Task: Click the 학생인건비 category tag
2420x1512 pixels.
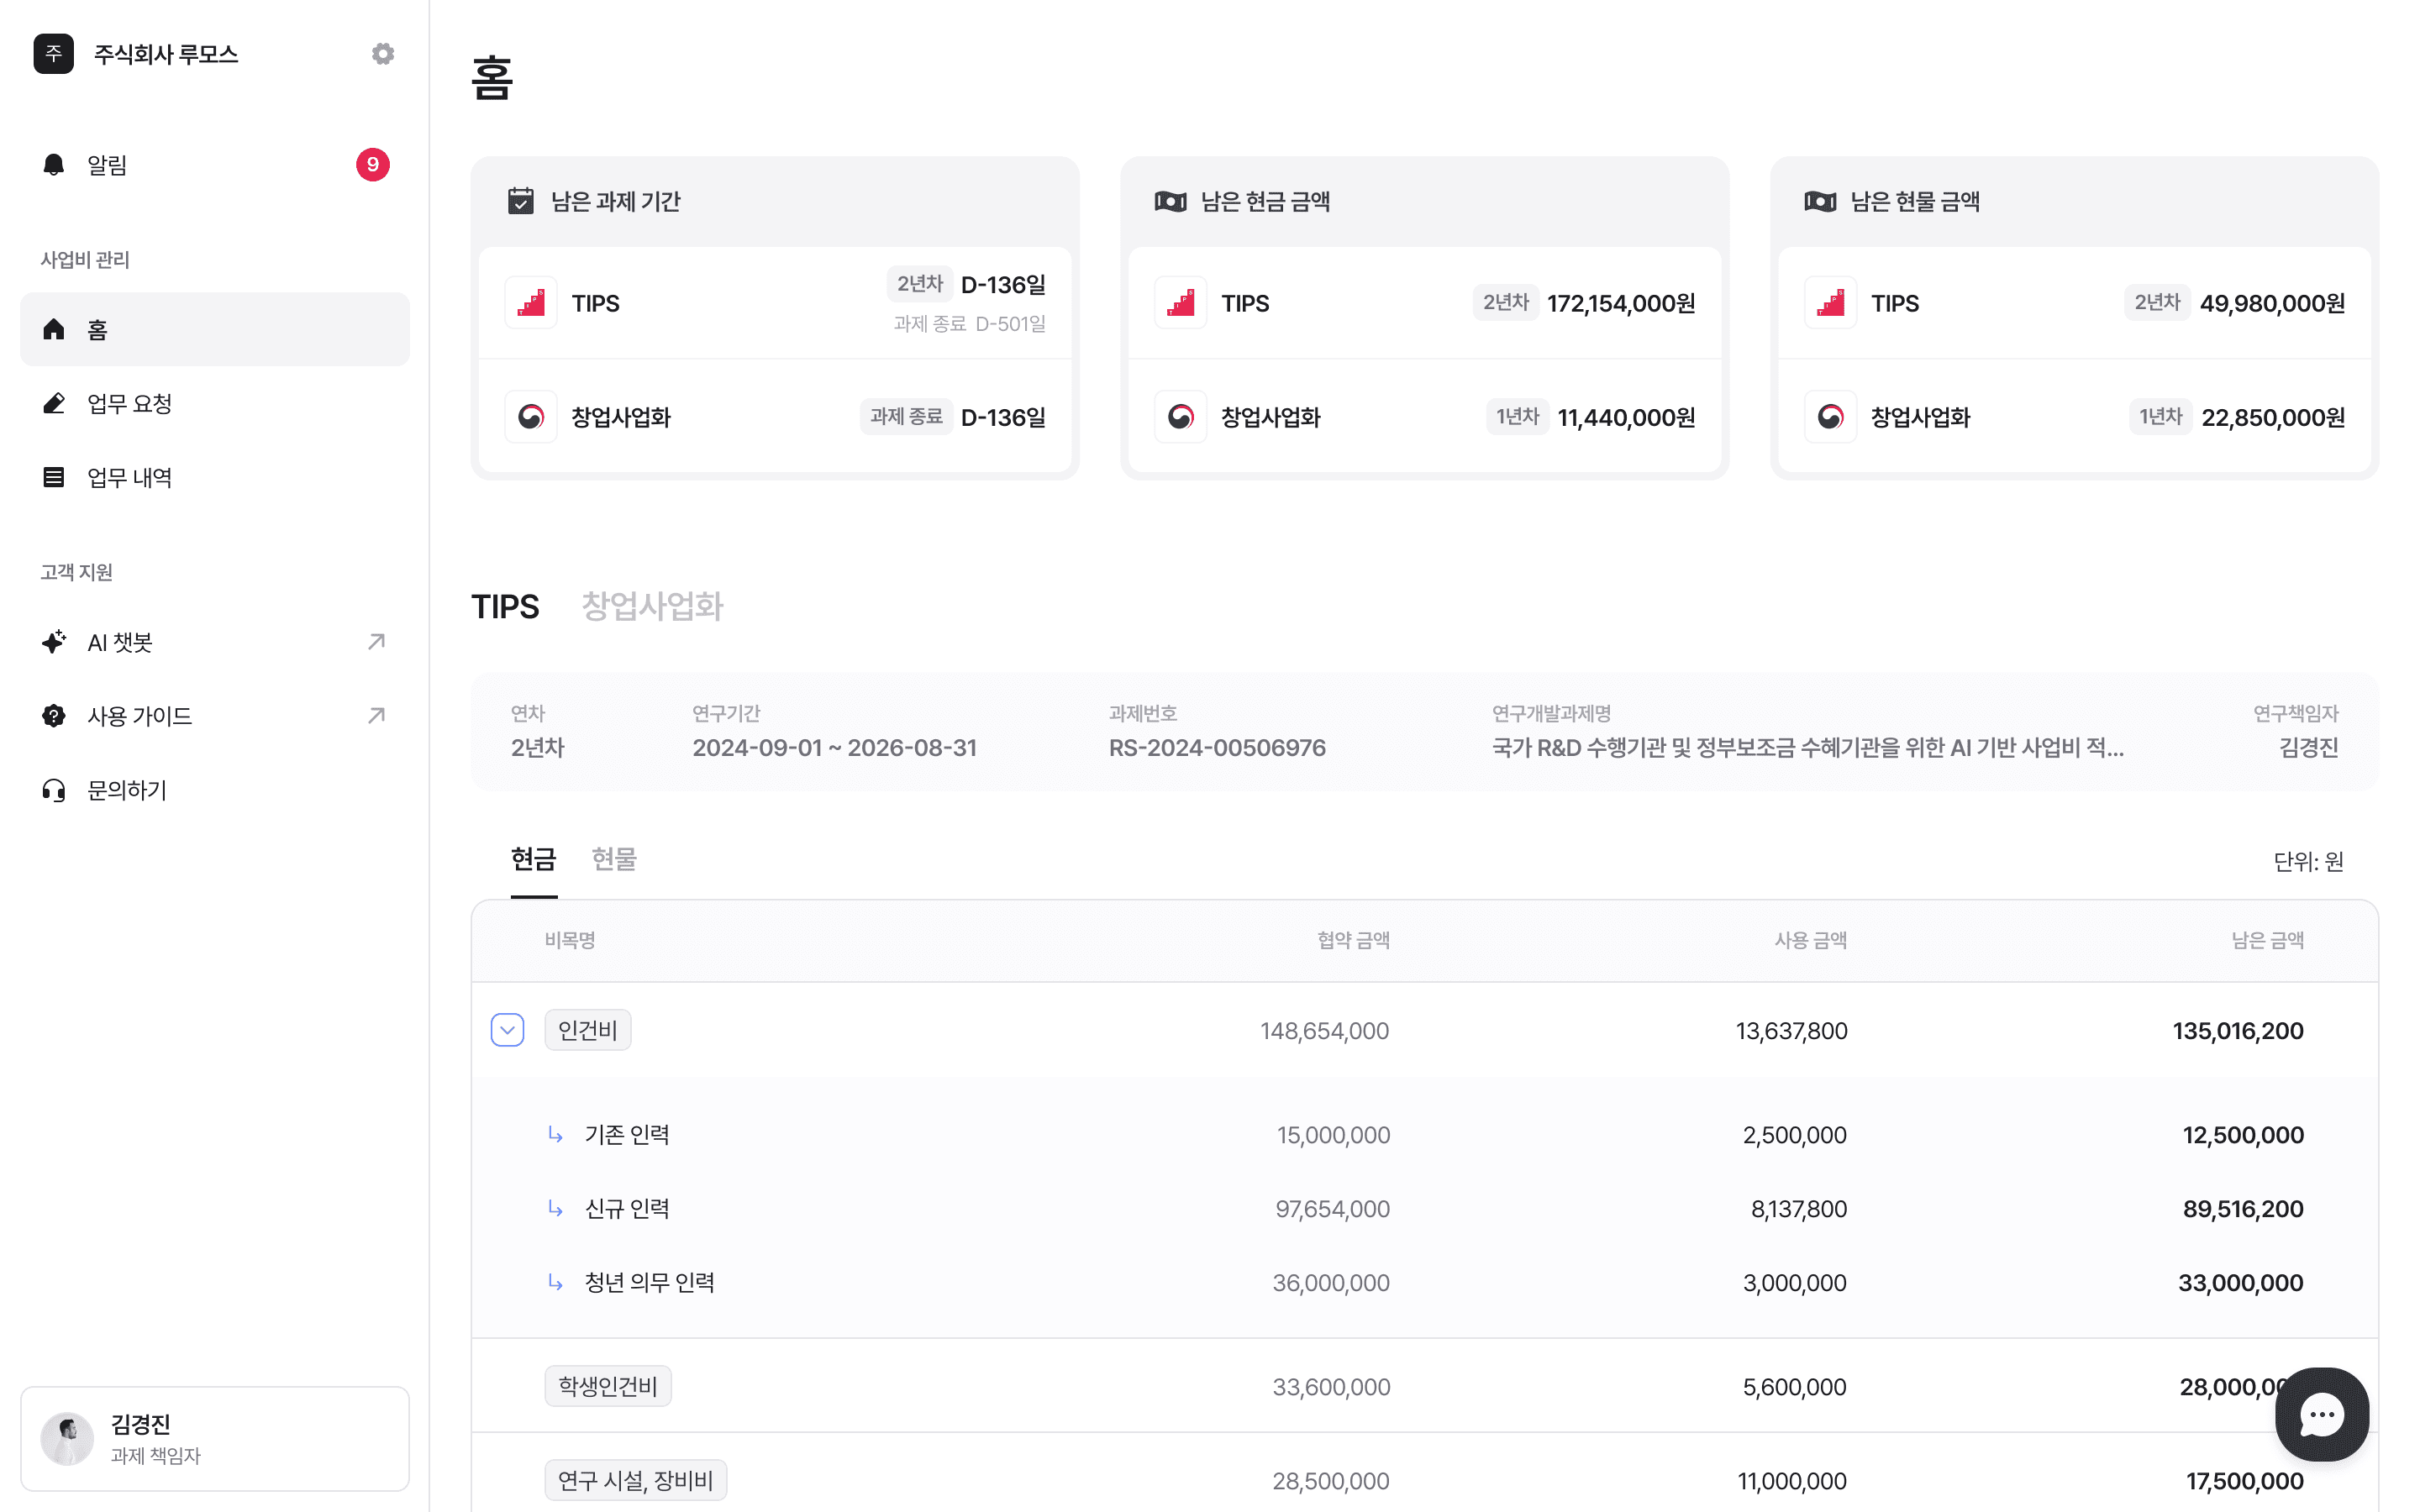Action: click(607, 1386)
